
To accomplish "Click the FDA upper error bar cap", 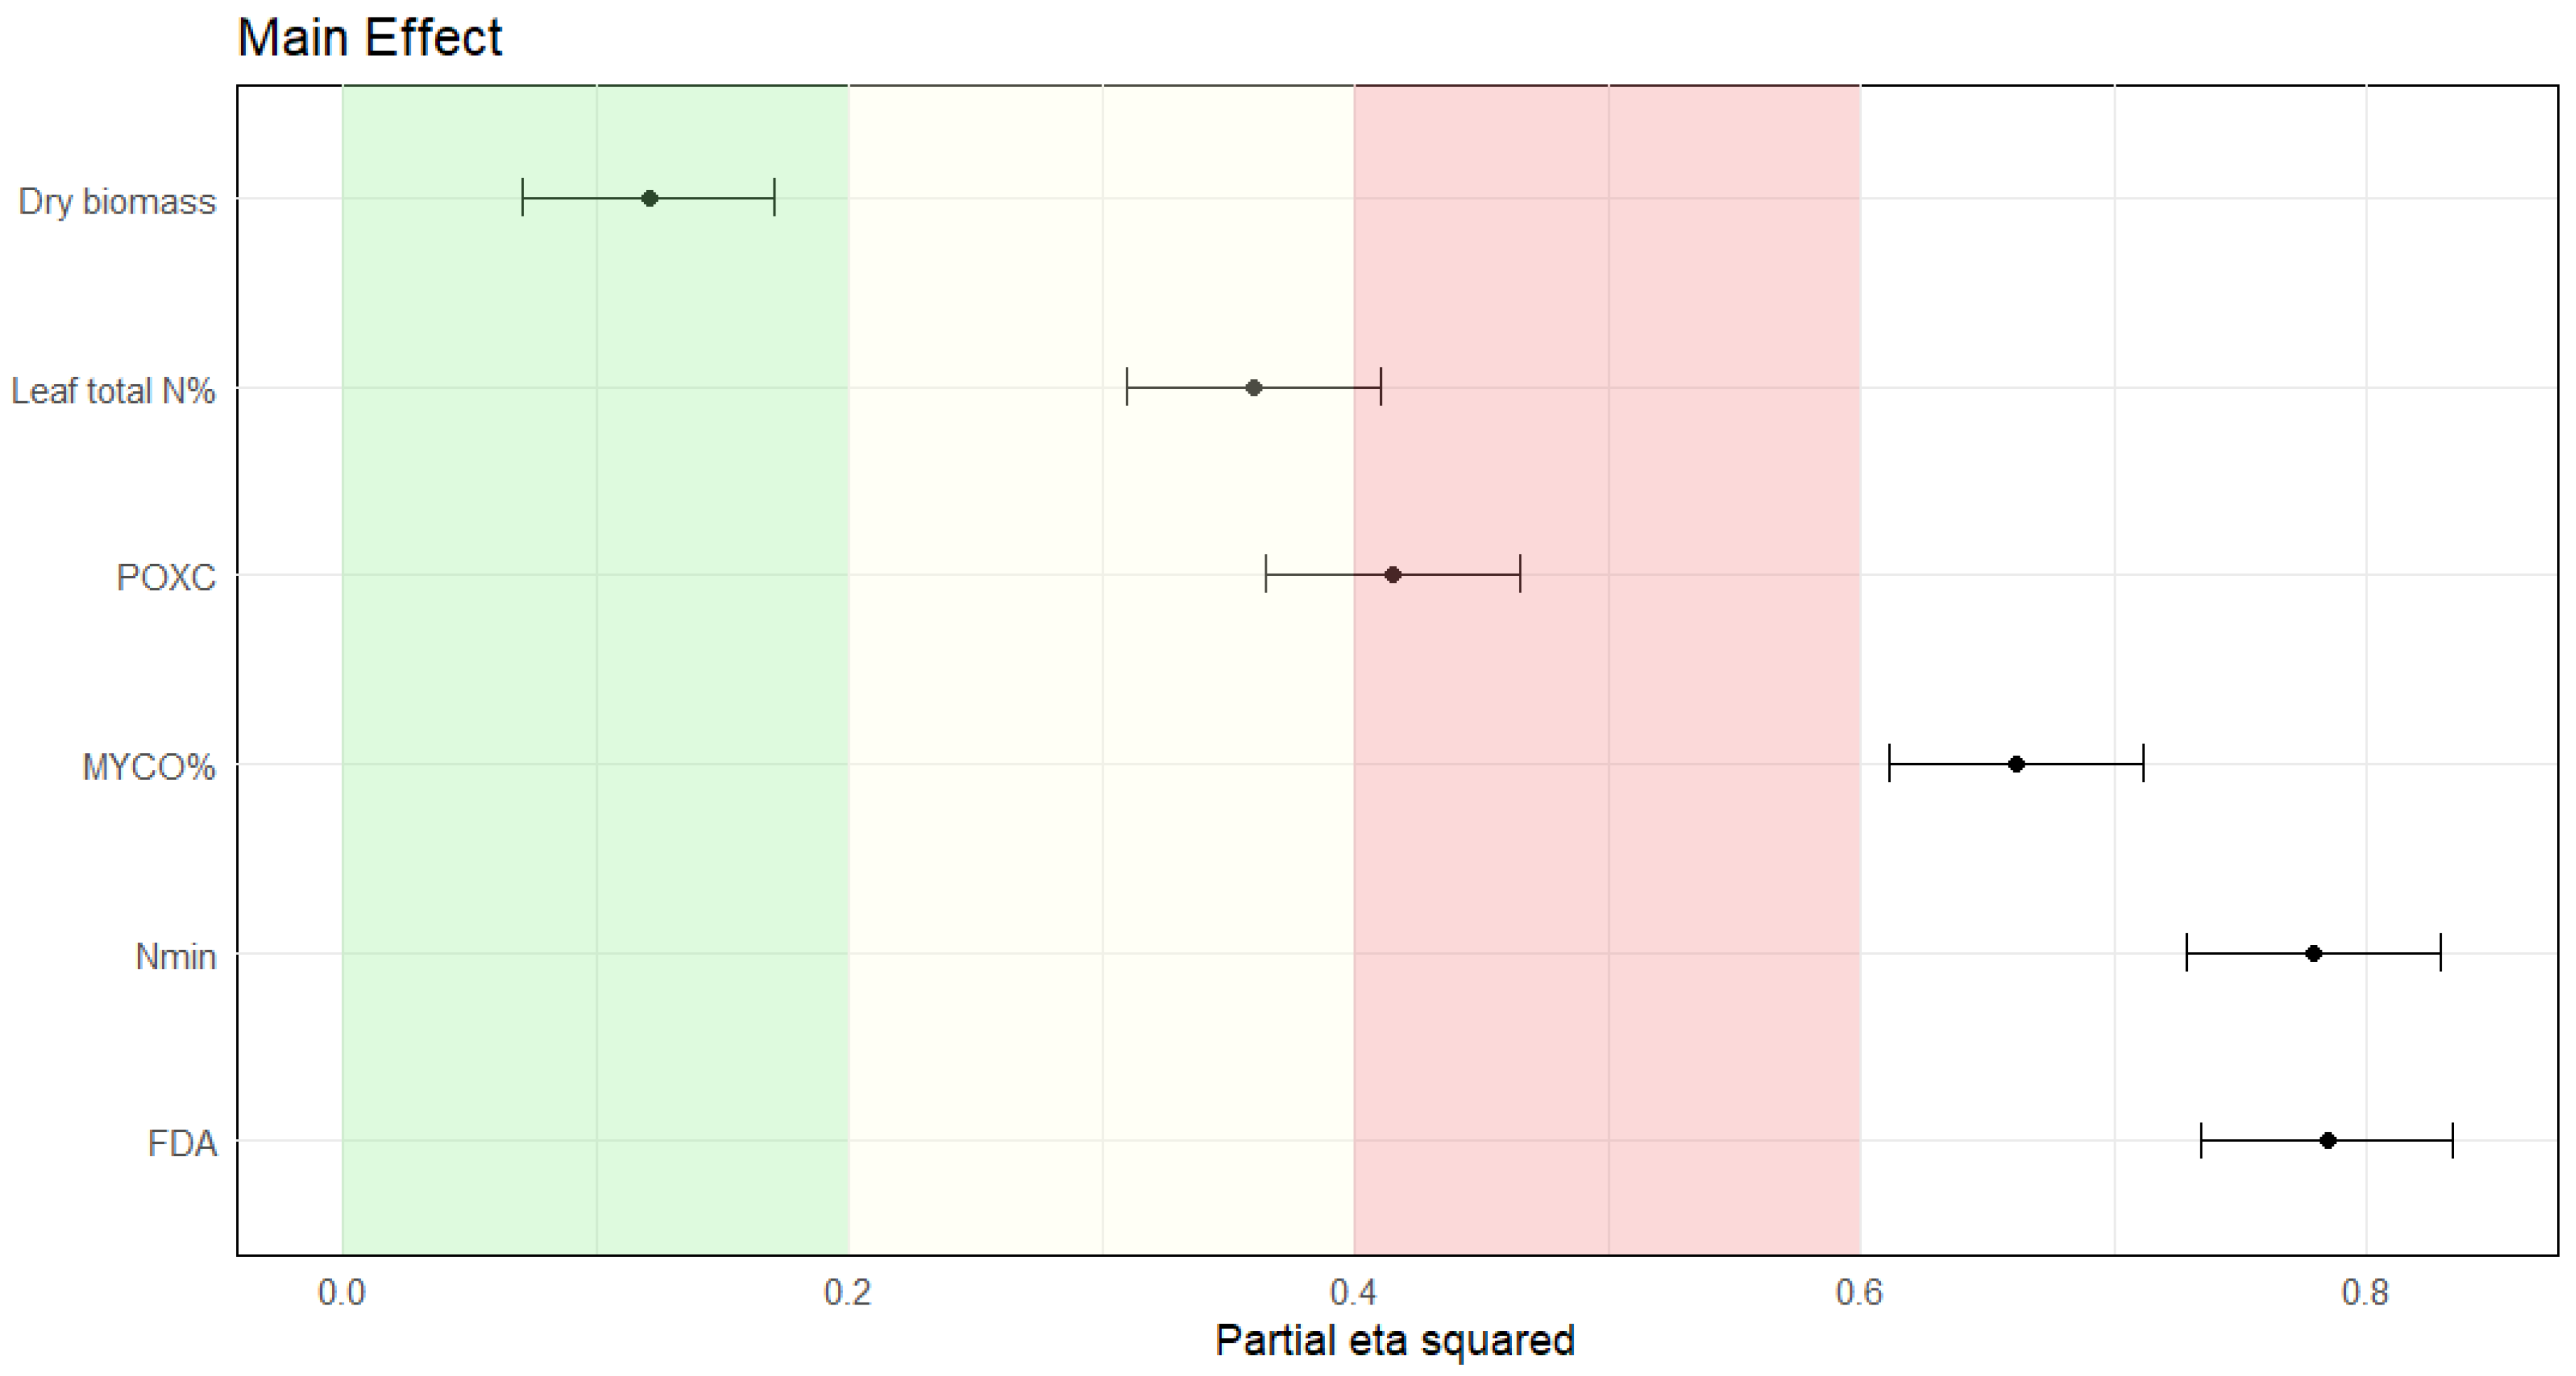I will coord(2453,1140).
